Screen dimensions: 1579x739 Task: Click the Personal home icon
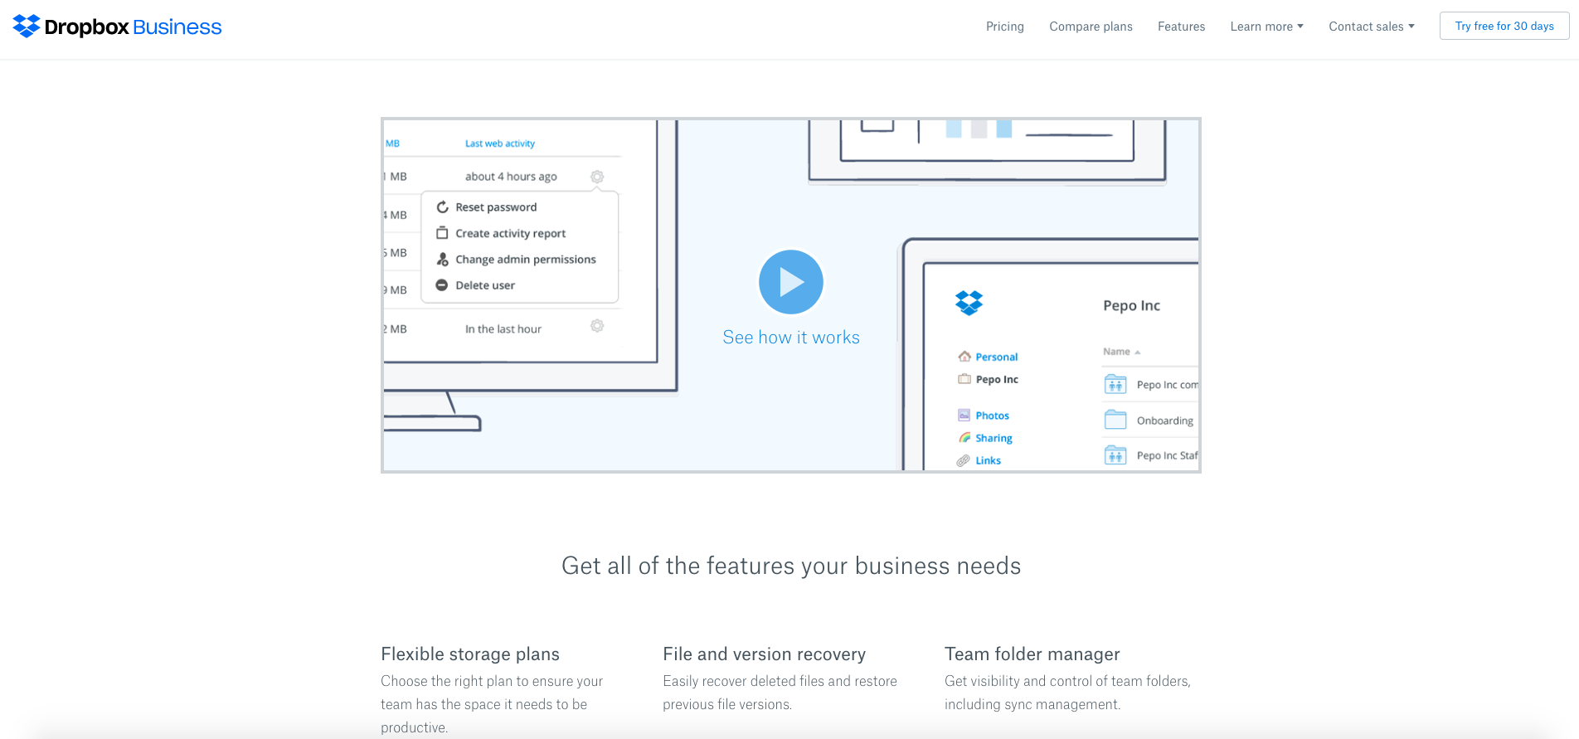pyautogui.click(x=964, y=357)
